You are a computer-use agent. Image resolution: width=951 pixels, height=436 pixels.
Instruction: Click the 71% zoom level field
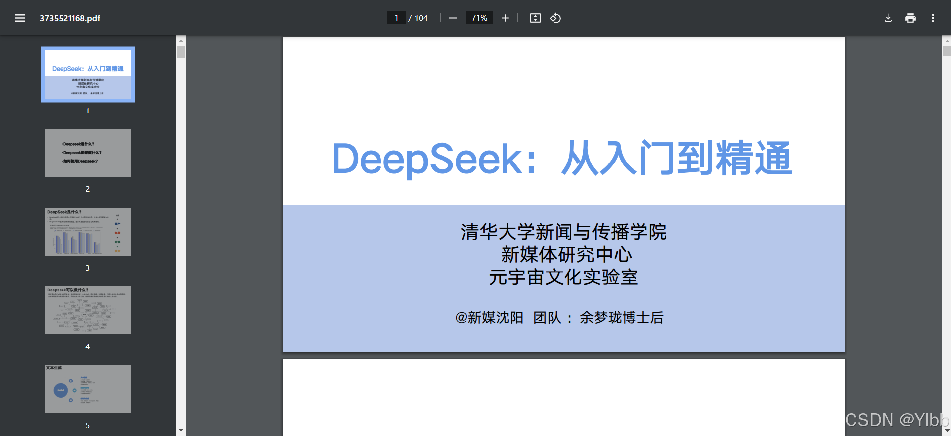[x=479, y=18]
